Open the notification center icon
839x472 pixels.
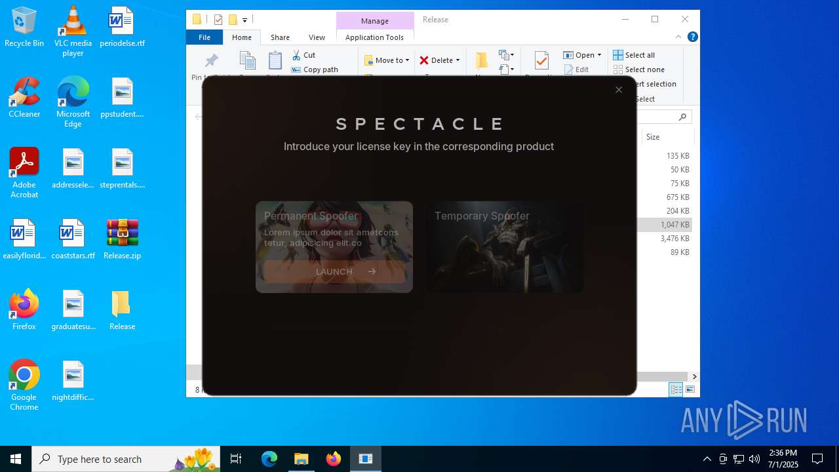point(817,459)
